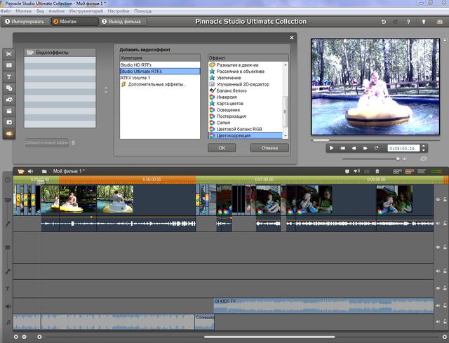Viewport: 449px width, 343px height.
Task: Increase timecode with up stepper arrow
Action: click(424, 147)
